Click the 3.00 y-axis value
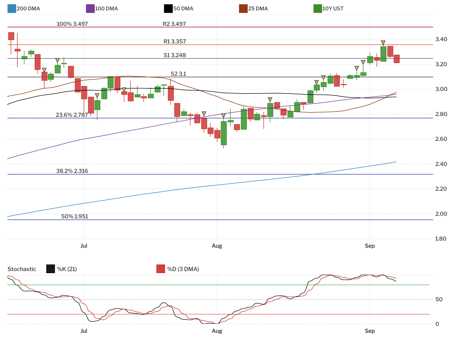The image size is (456, 339). [441, 89]
